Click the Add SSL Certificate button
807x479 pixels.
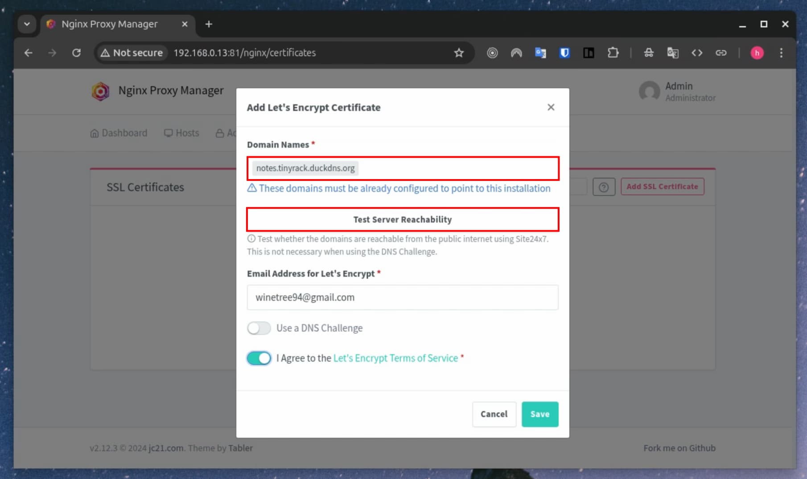[662, 187]
